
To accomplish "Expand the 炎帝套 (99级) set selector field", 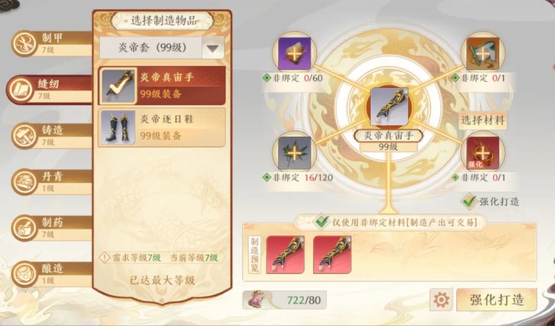I will point(162,48).
